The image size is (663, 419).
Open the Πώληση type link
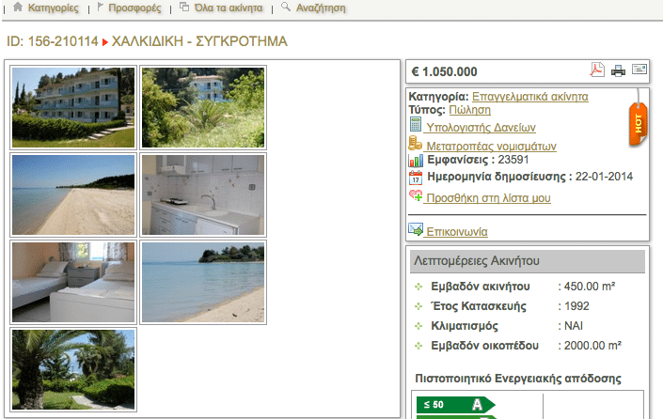[x=470, y=110]
